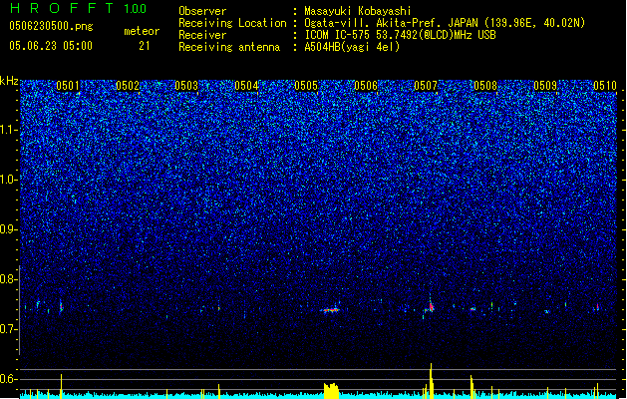Click time marker 0506
627x399 pixels.
pos(366,86)
